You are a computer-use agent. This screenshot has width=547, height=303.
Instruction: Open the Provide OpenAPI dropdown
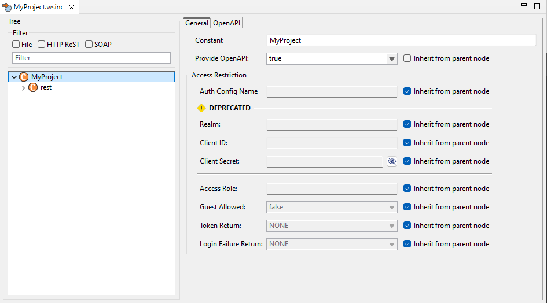pyautogui.click(x=391, y=58)
